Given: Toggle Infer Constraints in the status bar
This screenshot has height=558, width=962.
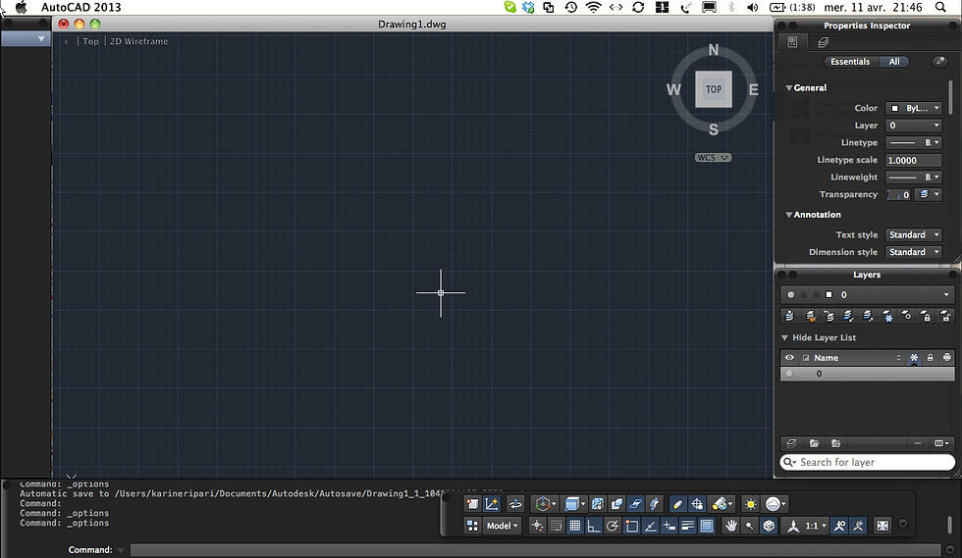Looking at the screenshot, I should click(538, 526).
